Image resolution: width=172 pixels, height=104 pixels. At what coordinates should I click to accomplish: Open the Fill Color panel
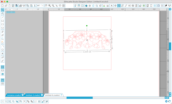click(75, 6)
